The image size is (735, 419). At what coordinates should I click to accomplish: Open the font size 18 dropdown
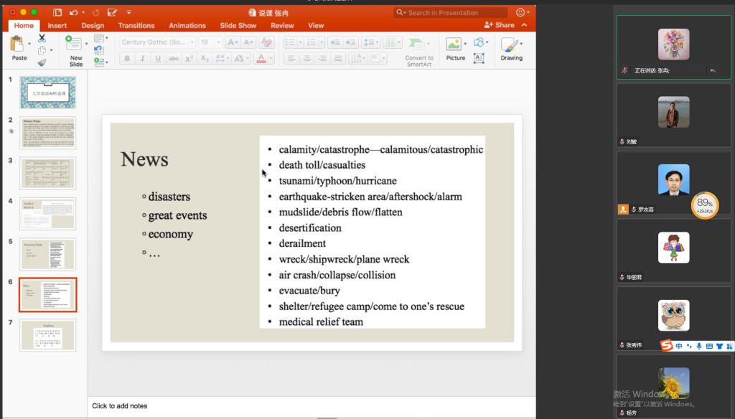click(x=210, y=42)
